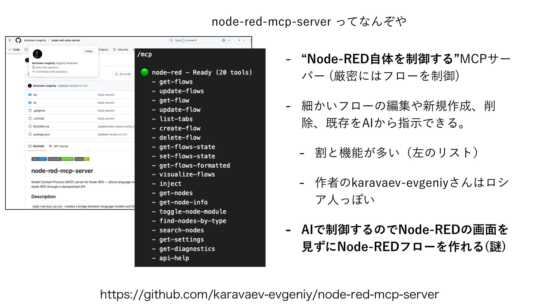
Task: Click the README.md file icon
Action: click(x=30, y=127)
